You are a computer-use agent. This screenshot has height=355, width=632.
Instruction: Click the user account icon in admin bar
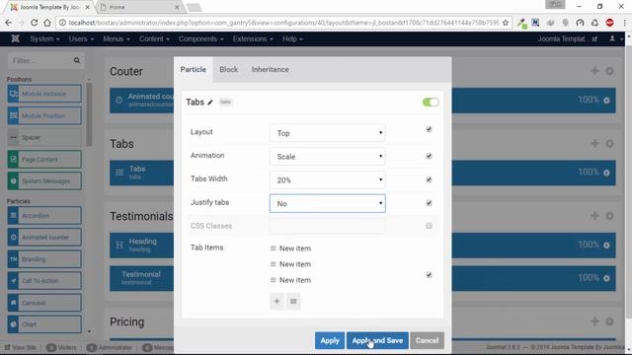click(x=612, y=38)
